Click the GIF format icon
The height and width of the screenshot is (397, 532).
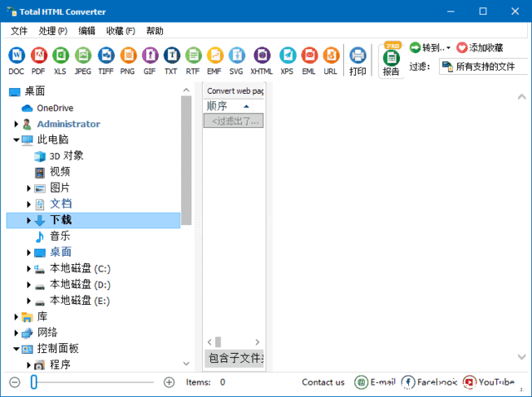click(x=150, y=61)
